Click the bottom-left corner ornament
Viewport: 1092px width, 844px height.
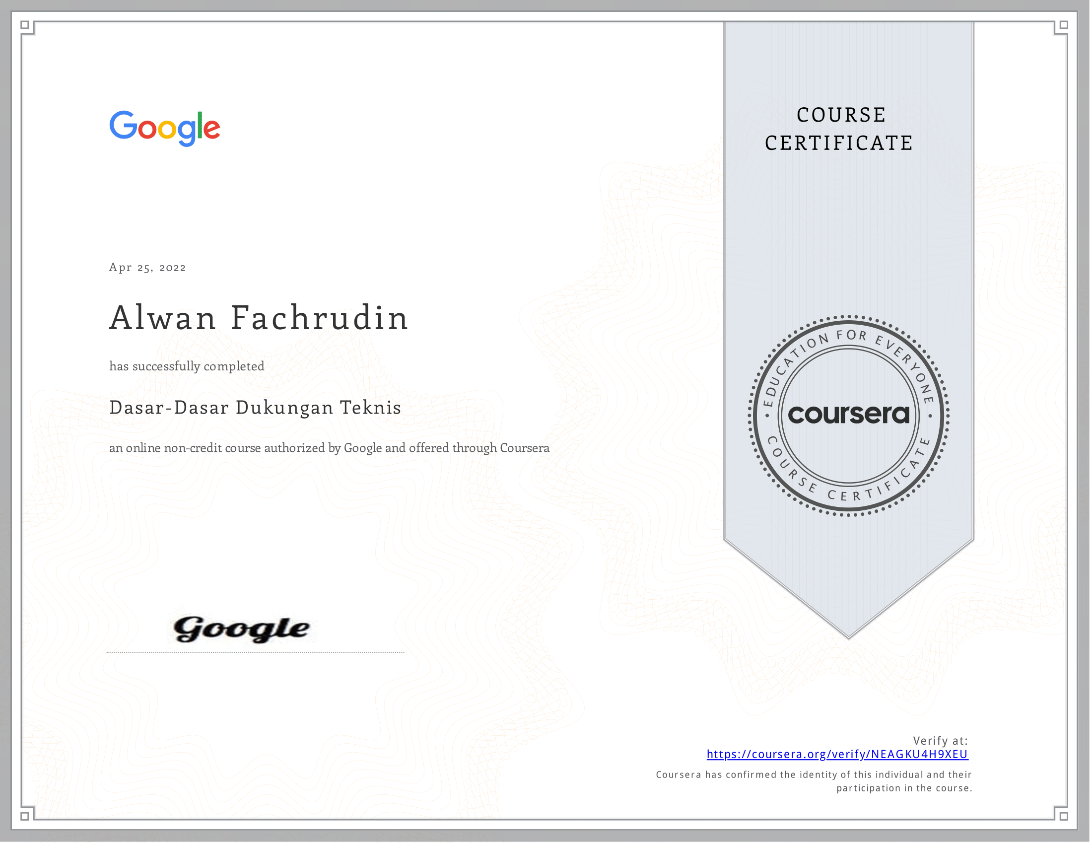pos(25,816)
